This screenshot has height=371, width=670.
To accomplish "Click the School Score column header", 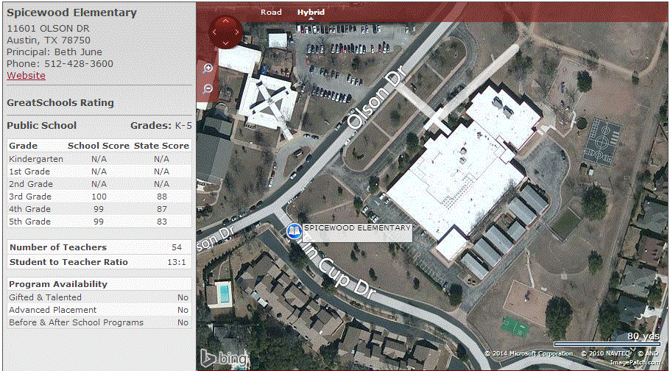I will [98, 146].
